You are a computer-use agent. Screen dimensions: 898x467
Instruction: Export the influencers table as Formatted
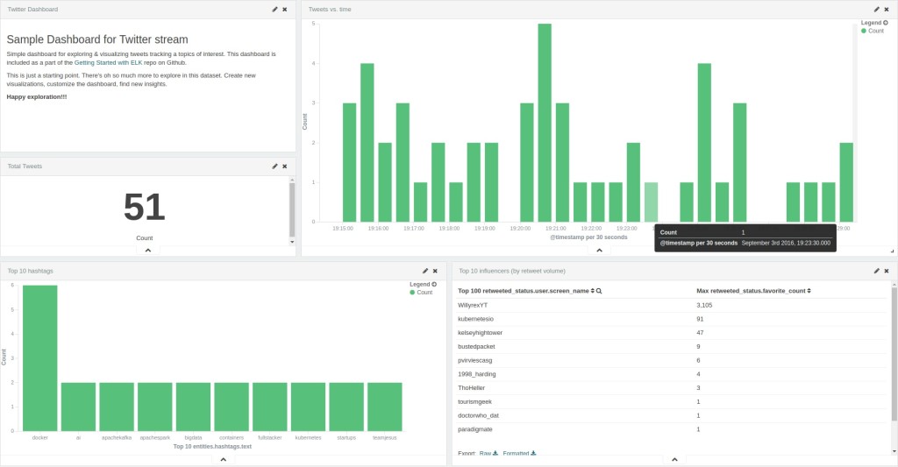518,453
